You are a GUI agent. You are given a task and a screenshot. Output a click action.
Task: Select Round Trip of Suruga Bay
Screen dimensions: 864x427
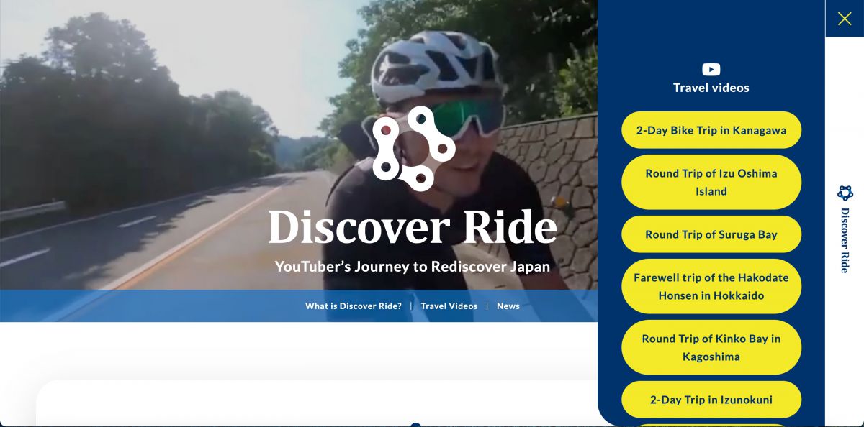pyautogui.click(x=711, y=234)
